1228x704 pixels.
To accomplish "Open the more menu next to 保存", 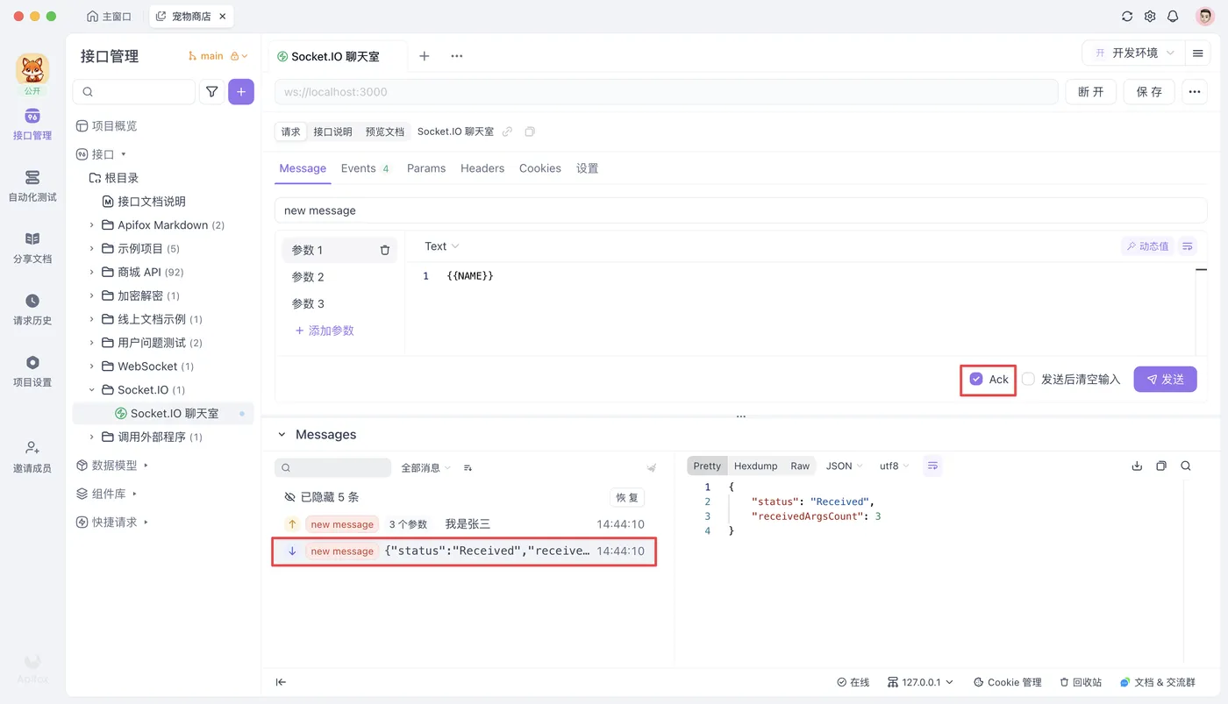I will coord(1194,91).
